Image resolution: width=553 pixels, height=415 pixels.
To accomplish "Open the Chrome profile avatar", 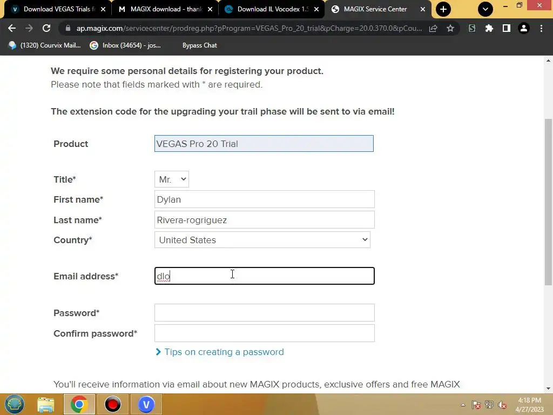I will click(524, 28).
